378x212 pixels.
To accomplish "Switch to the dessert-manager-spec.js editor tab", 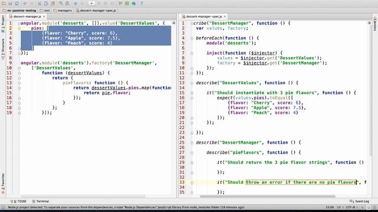I will (204, 16).
